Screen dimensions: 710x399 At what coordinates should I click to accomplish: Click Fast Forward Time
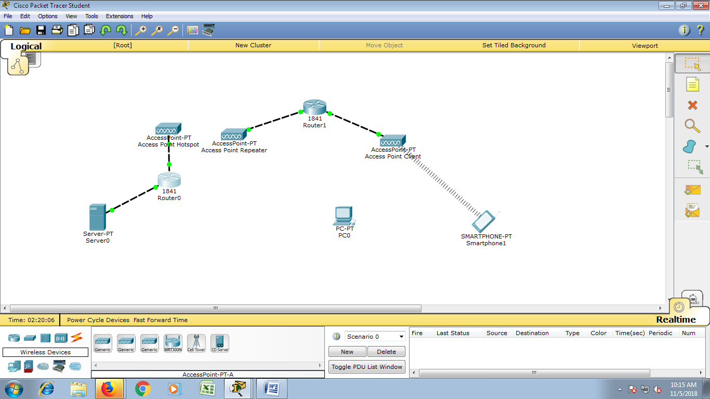point(161,320)
